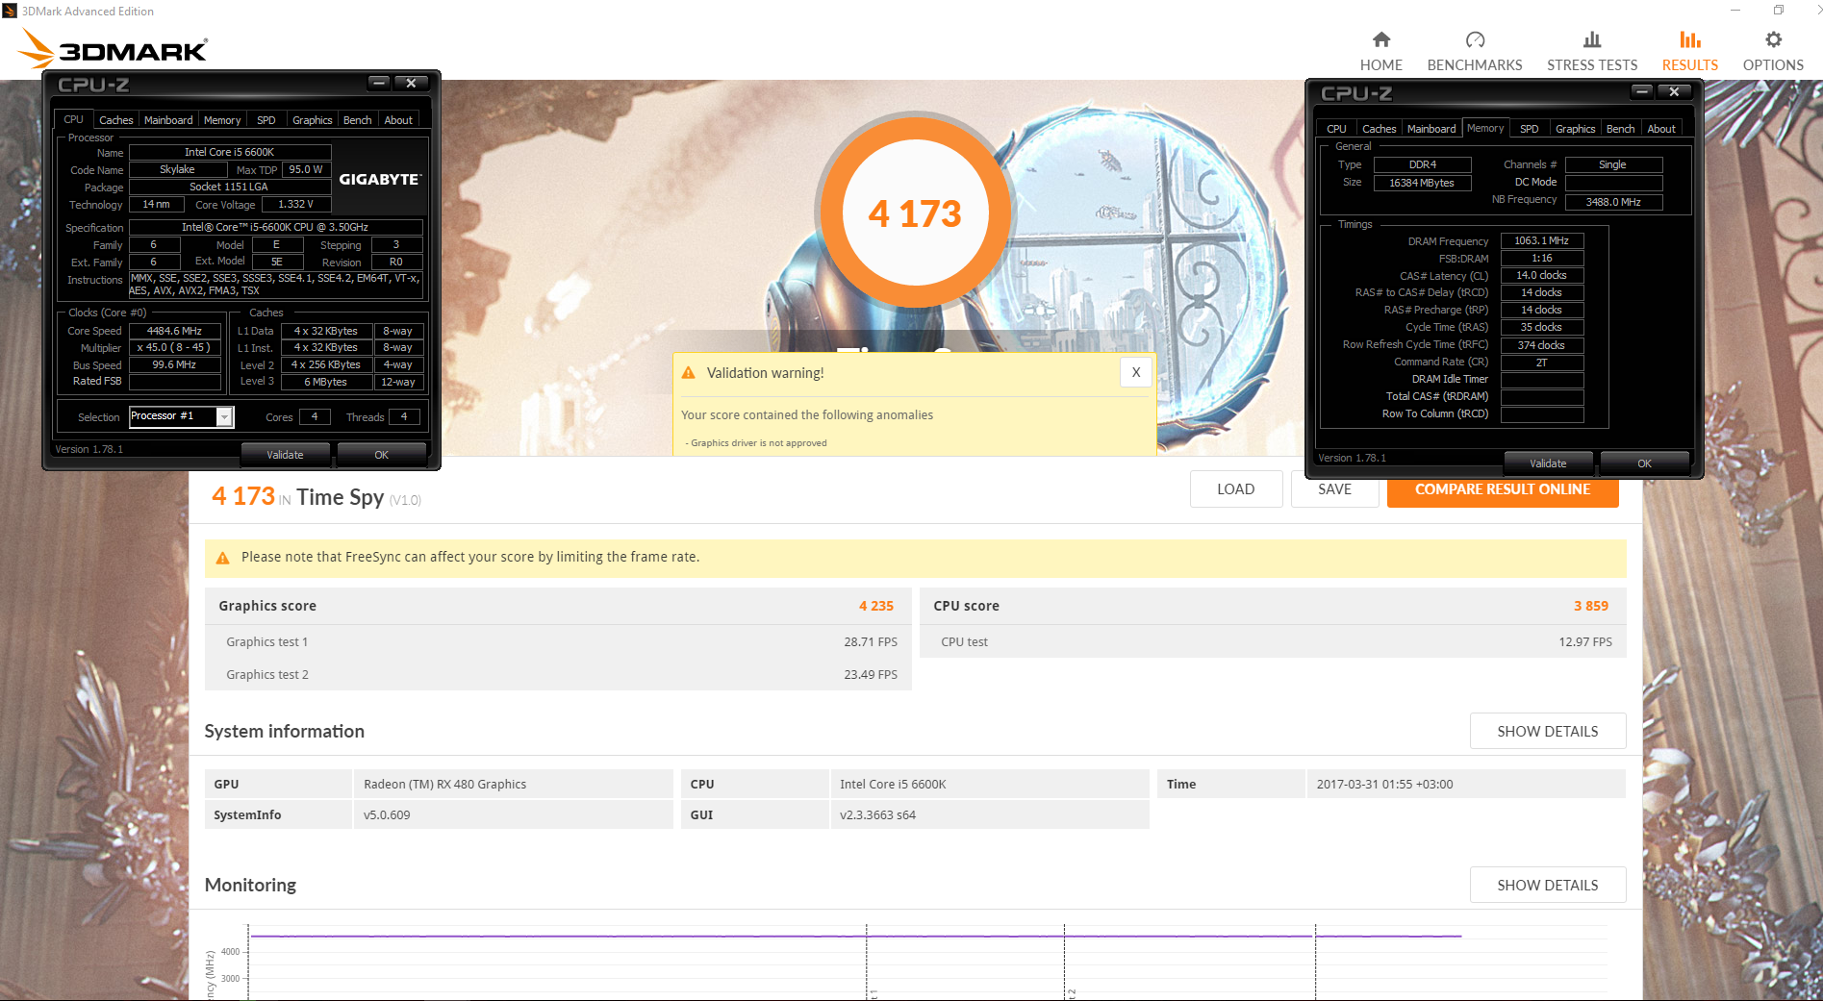Image resolution: width=1823 pixels, height=1001 pixels.
Task: Open Graphics tab in right CPU-Z window
Action: click(1576, 129)
